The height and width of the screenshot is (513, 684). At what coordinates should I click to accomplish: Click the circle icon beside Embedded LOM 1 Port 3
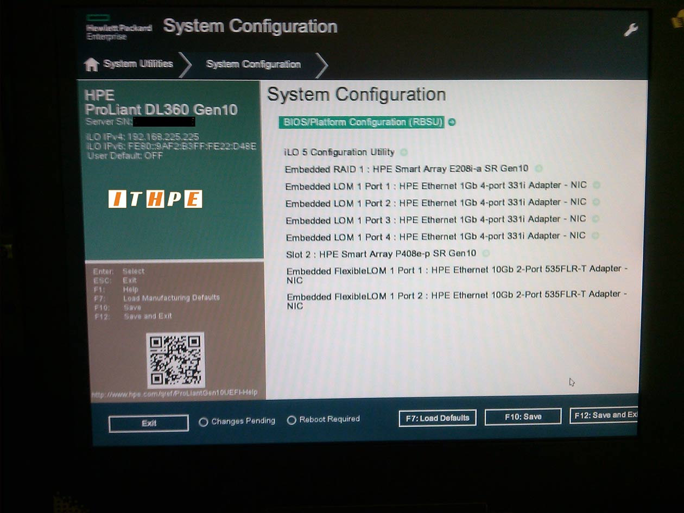point(596,219)
